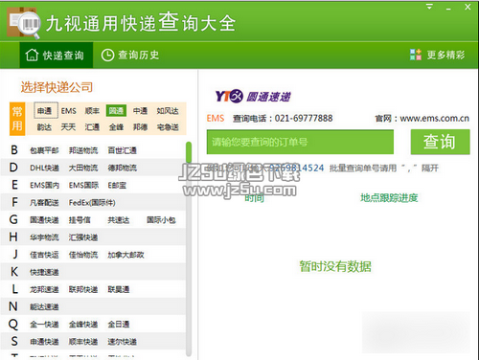Click the 地点跟踪进度 column header

(x=389, y=198)
